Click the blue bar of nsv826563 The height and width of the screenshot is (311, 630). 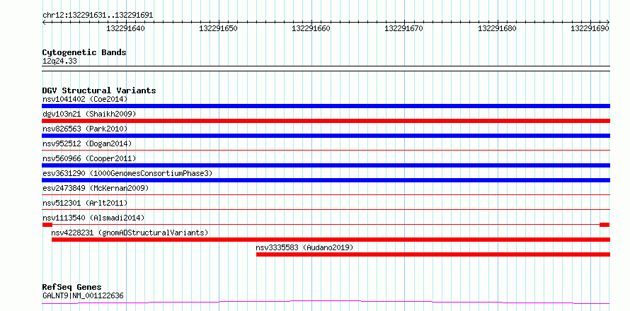[326, 136]
